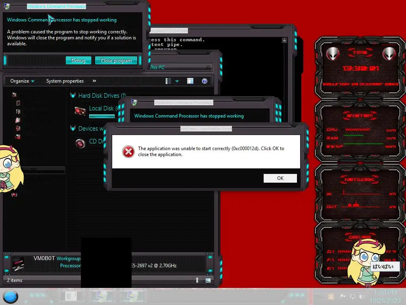Click the System monitor widget header

[360, 116]
